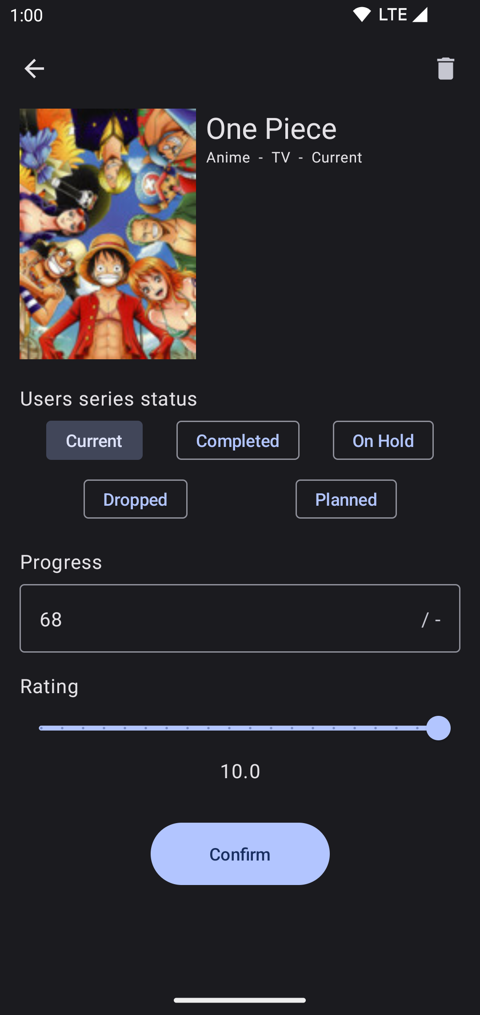Click the middle of the rating slider track
480x1015 pixels.
[x=239, y=728]
